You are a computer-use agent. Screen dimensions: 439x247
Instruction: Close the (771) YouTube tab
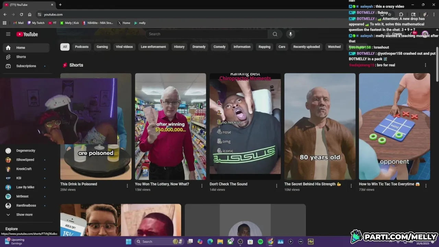click(52, 5)
